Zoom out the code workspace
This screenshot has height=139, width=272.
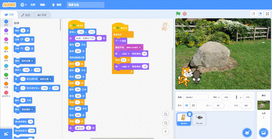coord(166,123)
